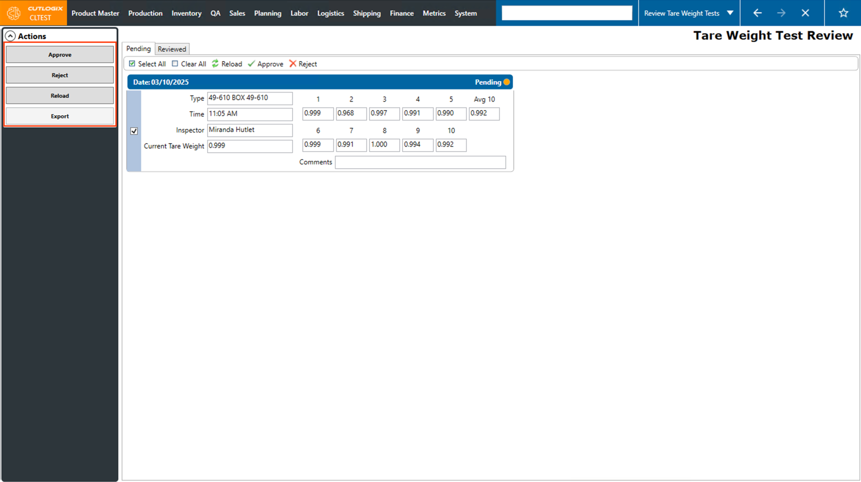Image resolution: width=861 pixels, height=482 pixels.
Task: Click the Select All checkbox
Action: tap(132, 64)
